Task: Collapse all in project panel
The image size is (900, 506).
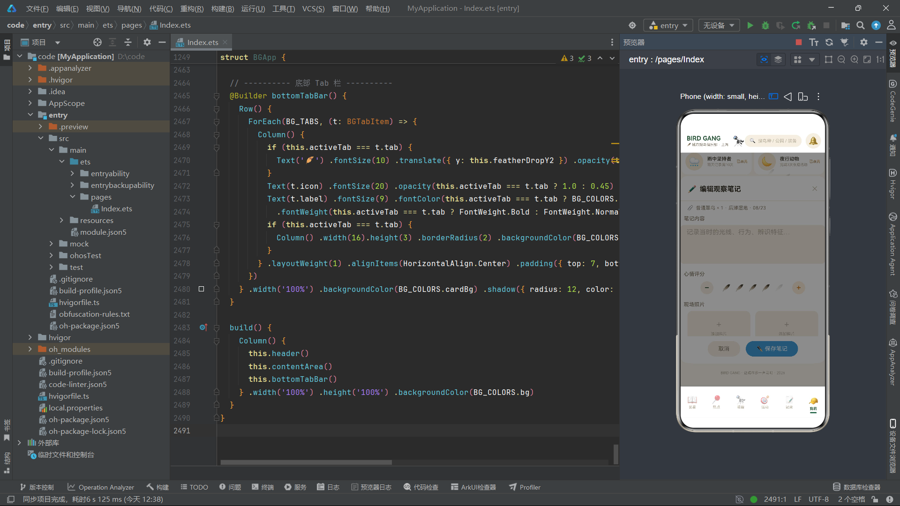Action: tap(128, 42)
